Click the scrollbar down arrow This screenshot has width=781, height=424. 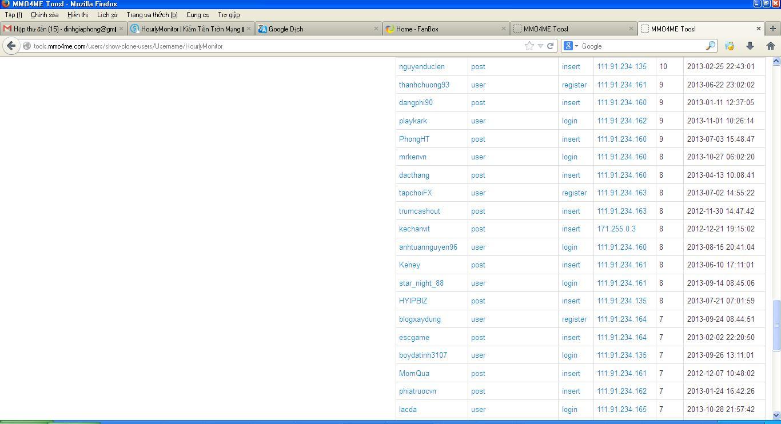(776, 415)
